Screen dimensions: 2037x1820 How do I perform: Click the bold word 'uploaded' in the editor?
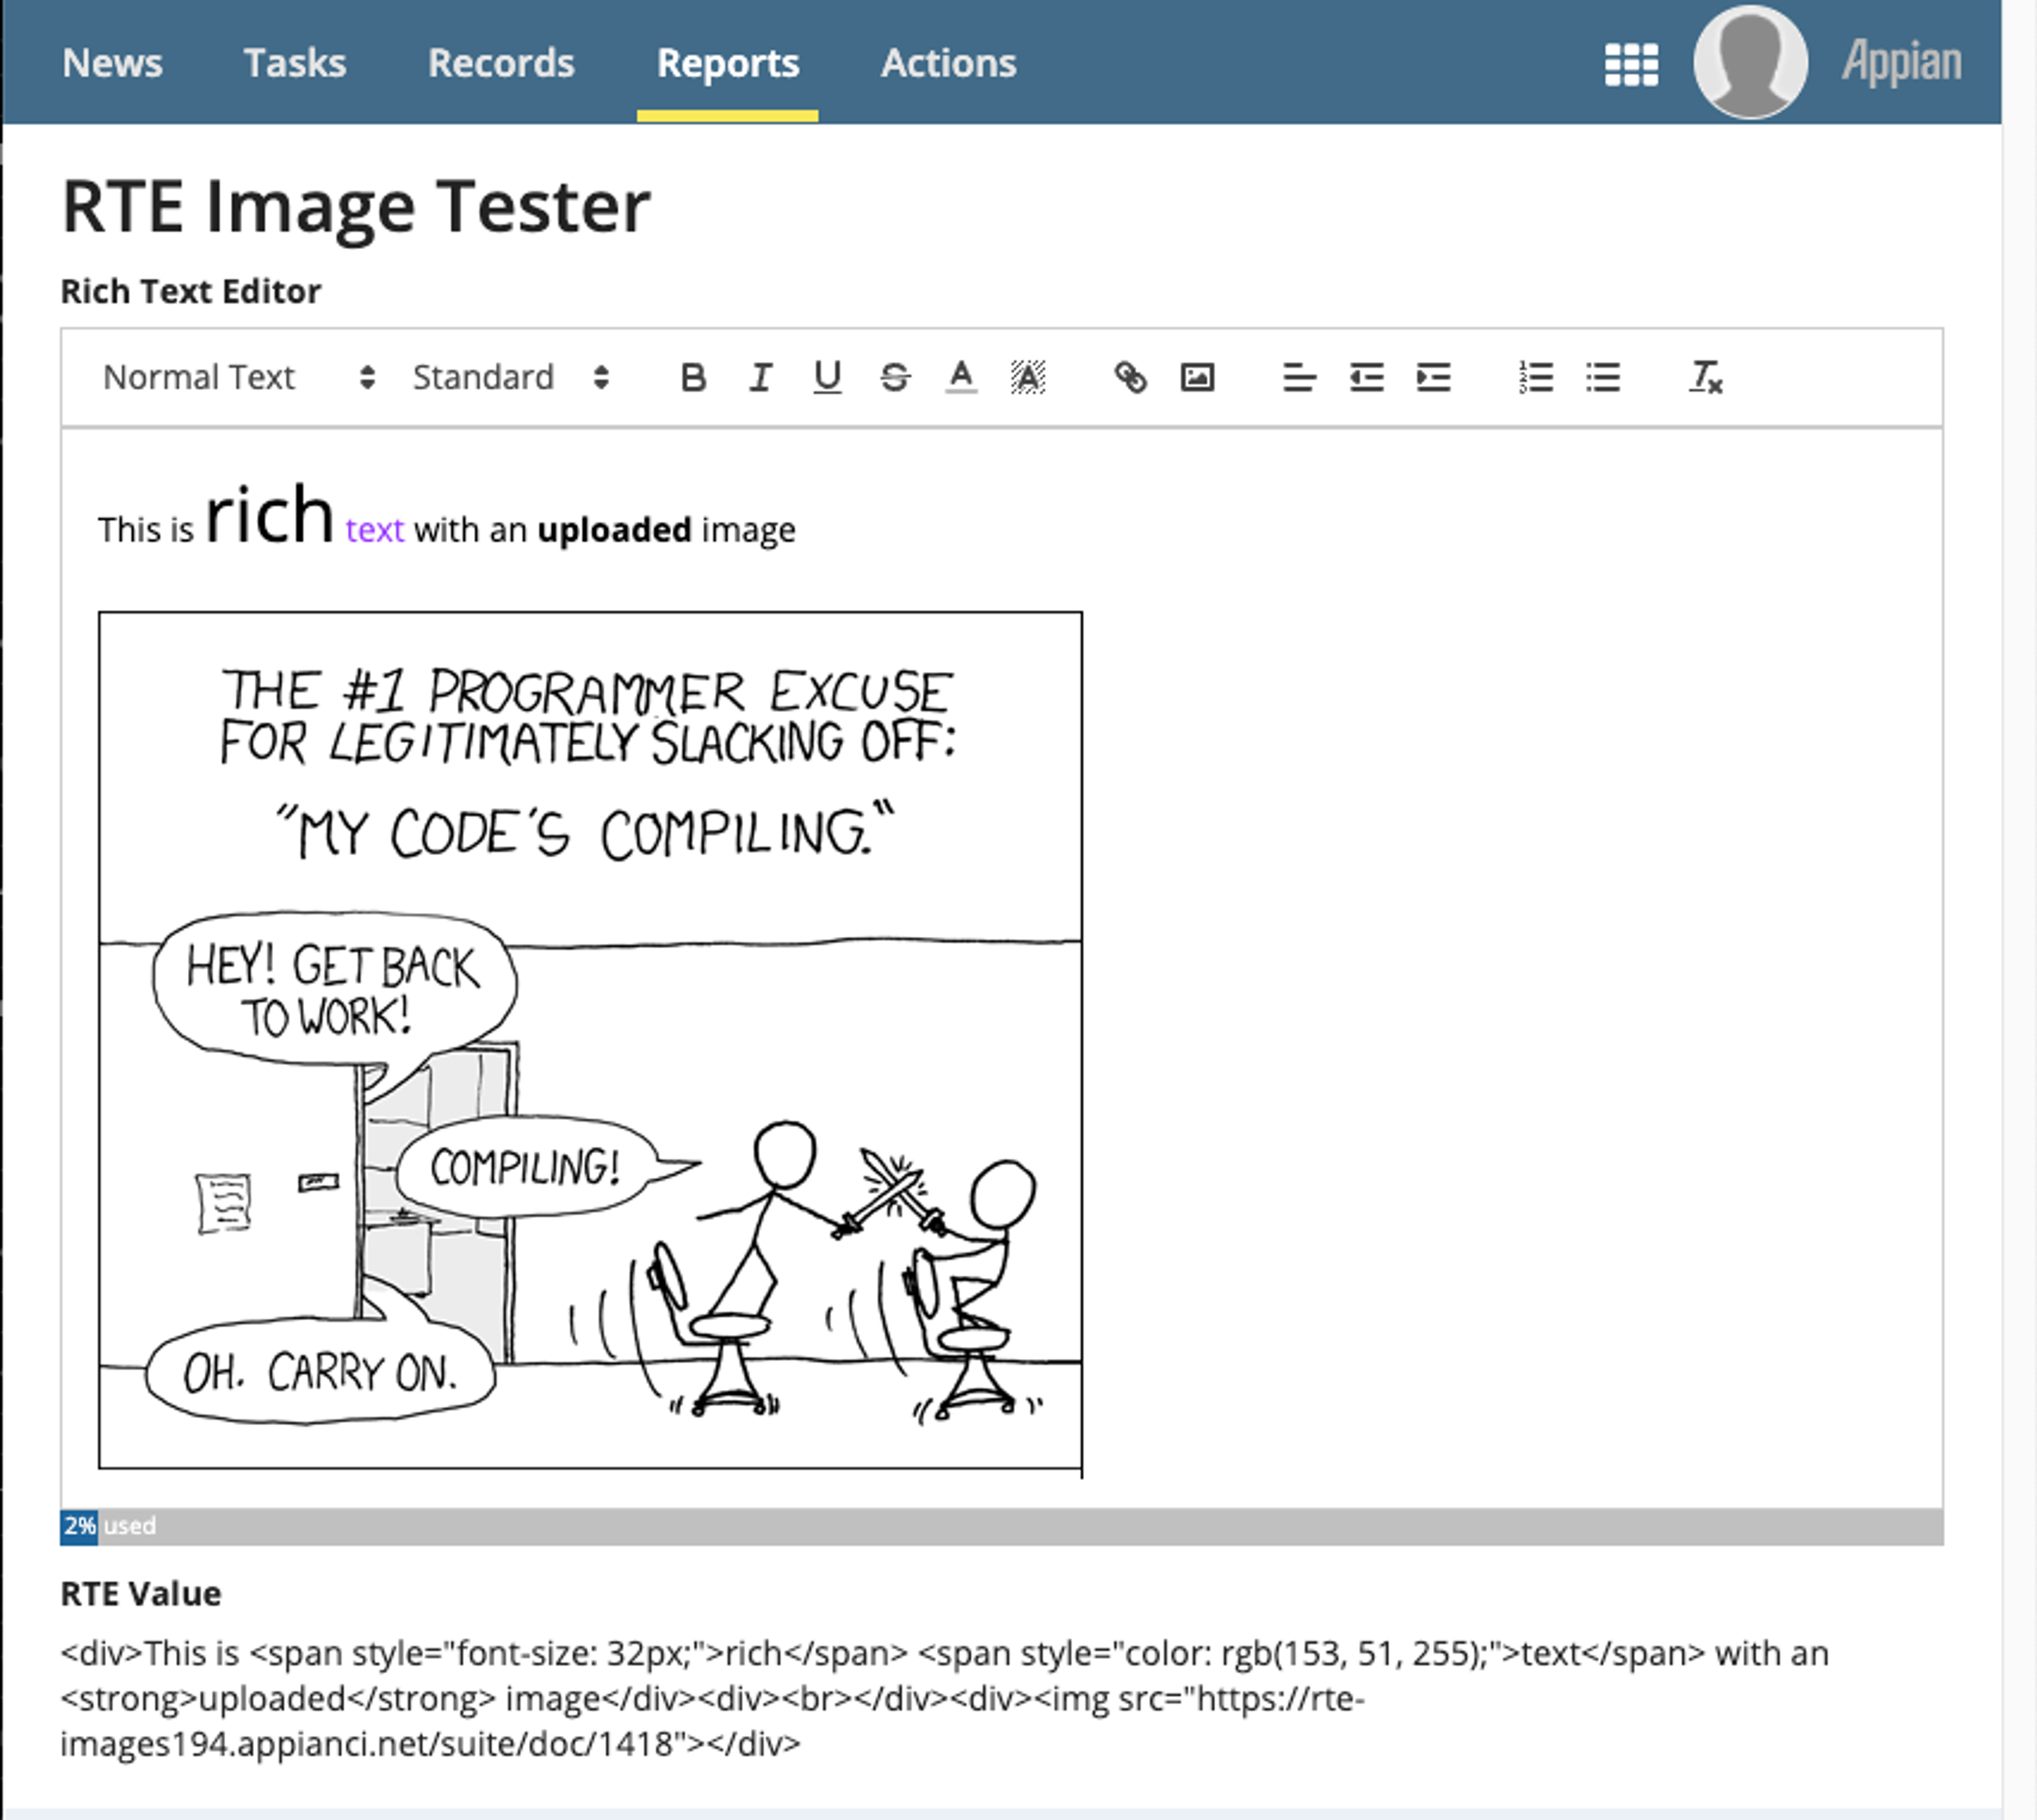point(614,530)
